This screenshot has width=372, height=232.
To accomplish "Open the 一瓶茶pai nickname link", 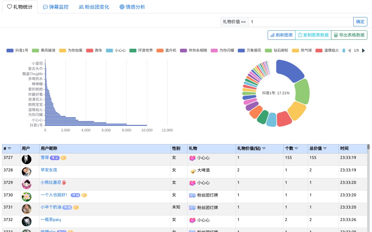I will (x=51, y=220).
